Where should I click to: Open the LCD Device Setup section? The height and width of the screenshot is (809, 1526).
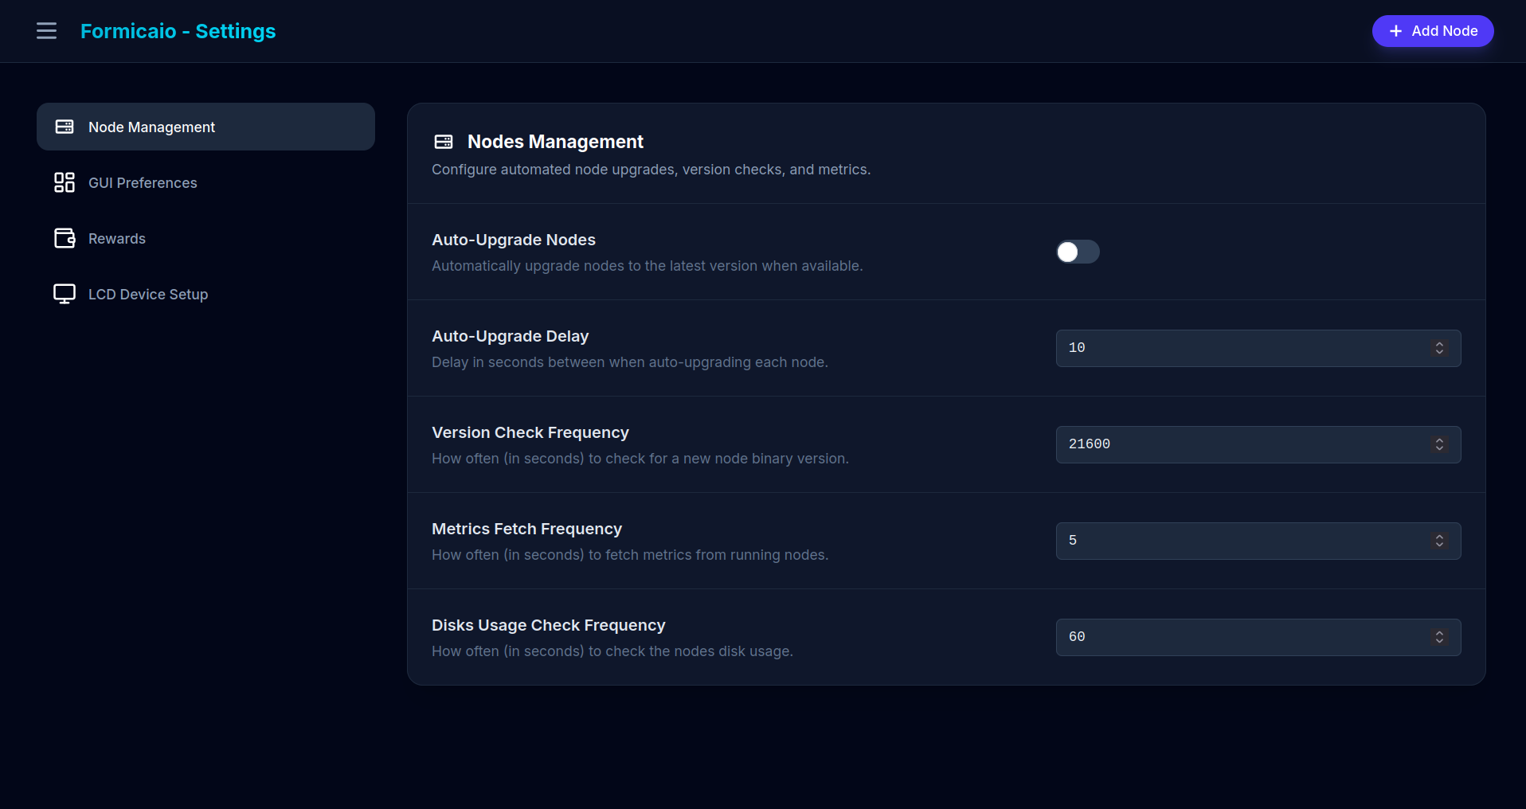point(205,294)
